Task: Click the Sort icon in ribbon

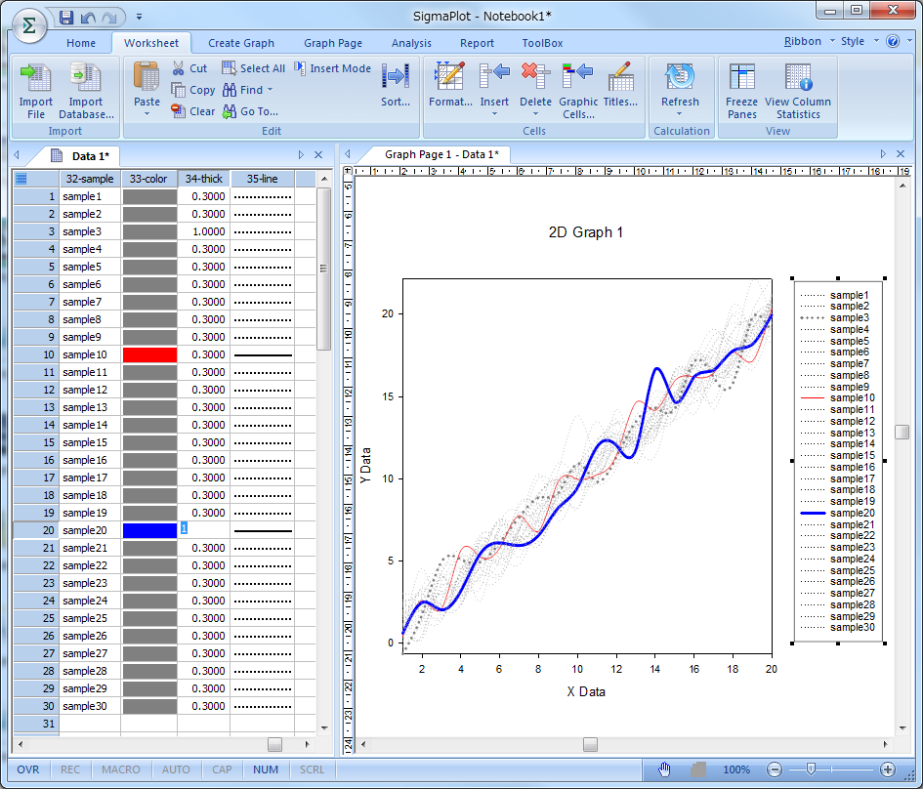Action: point(396,78)
